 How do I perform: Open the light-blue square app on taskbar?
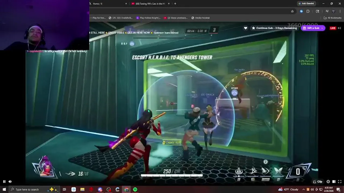point(74,190)
